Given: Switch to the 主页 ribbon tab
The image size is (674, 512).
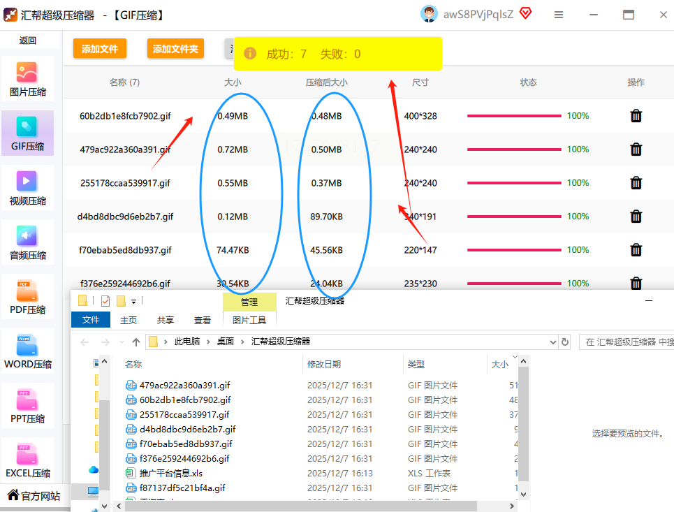Looking at the screenshot, I should point(128,321).
